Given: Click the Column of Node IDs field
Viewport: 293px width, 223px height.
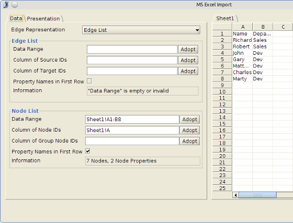Looking at the screenshot, I should coord(132,130).
